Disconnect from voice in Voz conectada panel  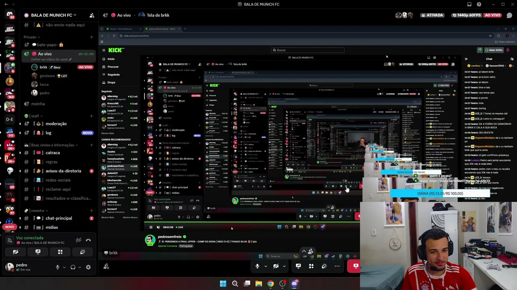pos(88,240)
